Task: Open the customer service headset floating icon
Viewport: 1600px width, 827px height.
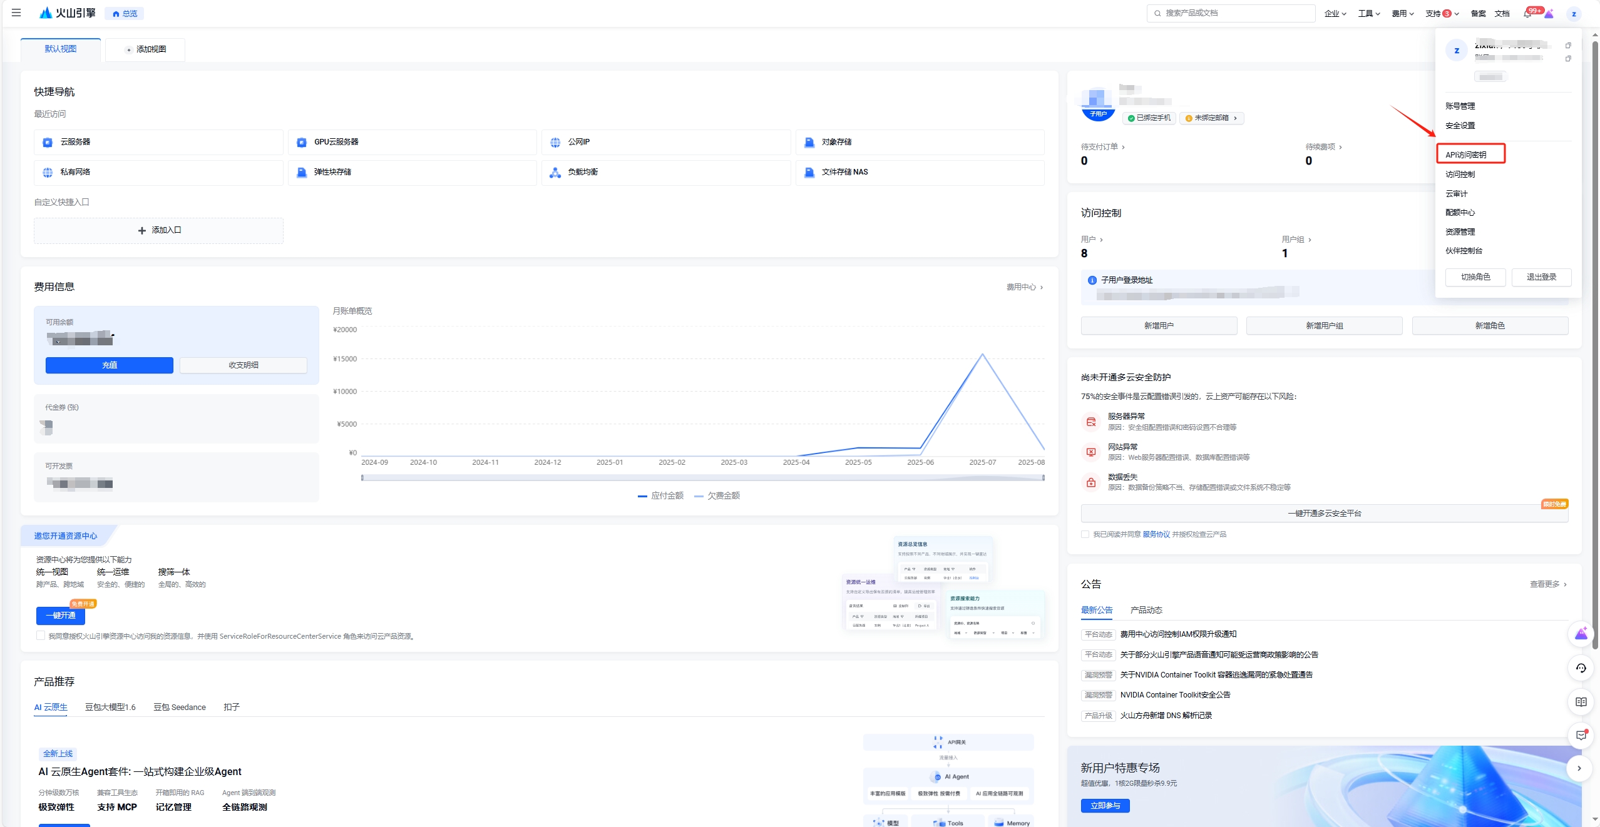Action: pyautogui.click(x=1581, y=668)
